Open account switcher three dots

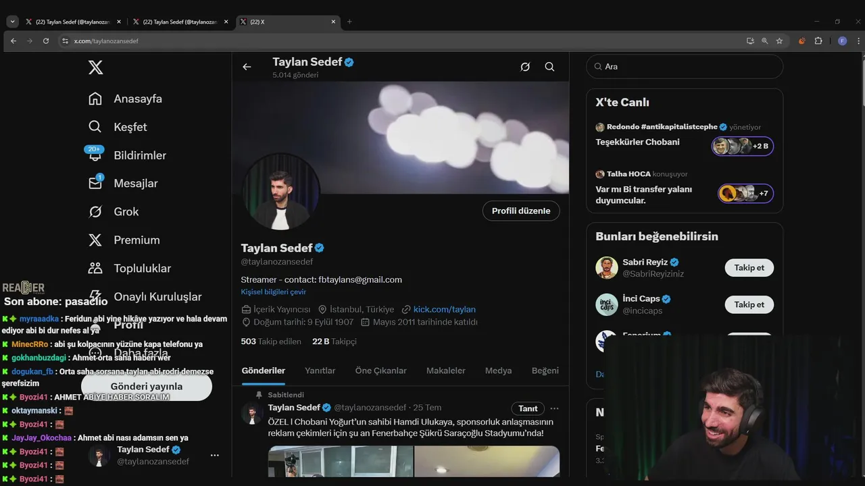(x=214, y=456)
